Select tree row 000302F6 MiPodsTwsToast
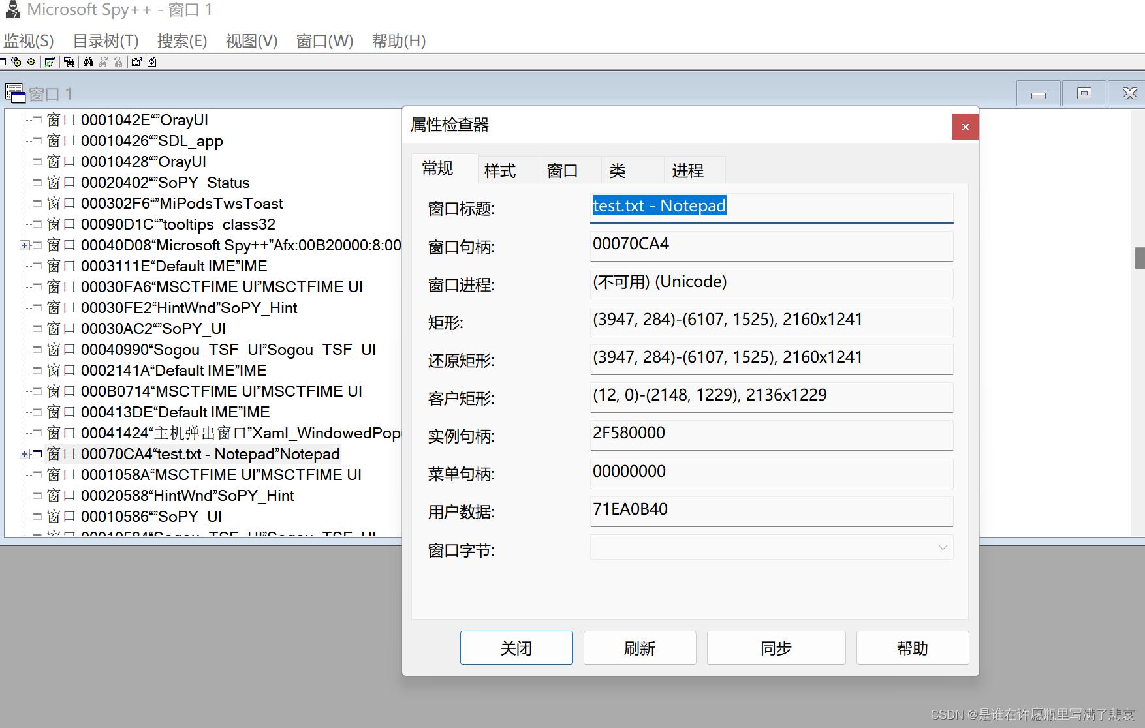1145x728 pixels. tap(165, 204)
